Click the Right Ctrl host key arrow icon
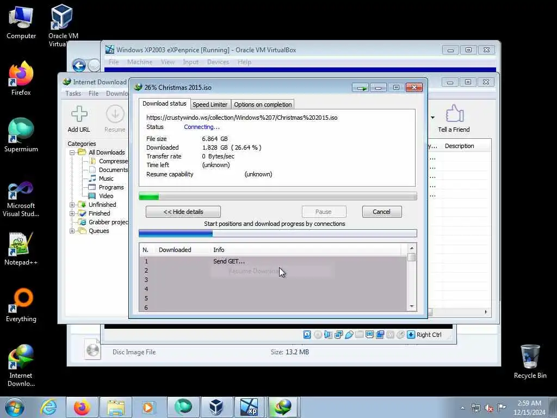Screen dimensions: 557x418 411,335
